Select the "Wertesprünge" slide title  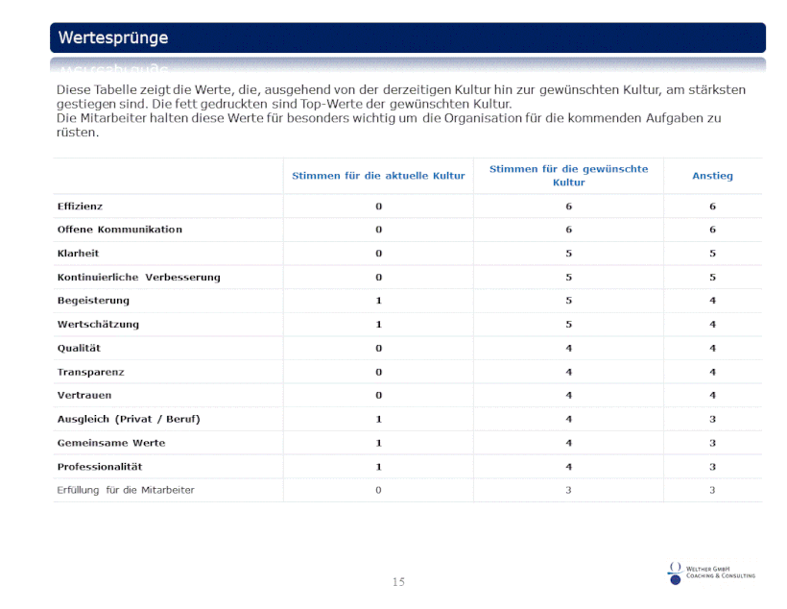pyautogui.click(x=113, y=37)
